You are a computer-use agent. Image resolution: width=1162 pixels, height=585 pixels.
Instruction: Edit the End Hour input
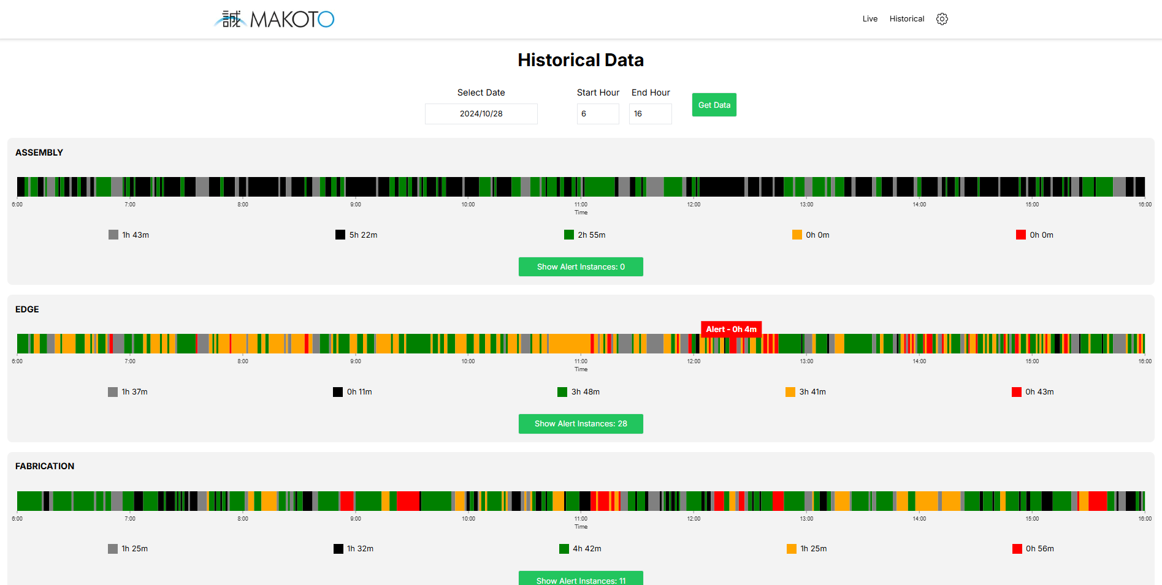pos(650,114)
